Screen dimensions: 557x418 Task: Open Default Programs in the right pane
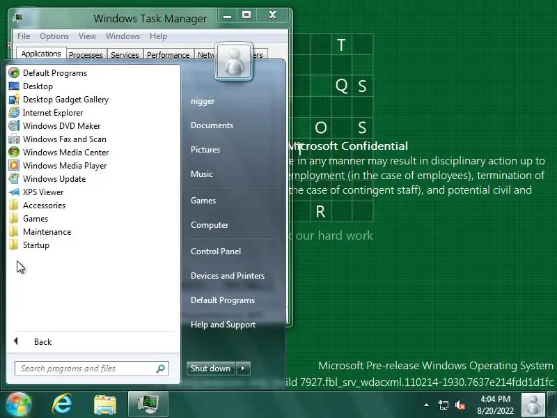pos(223,300)
